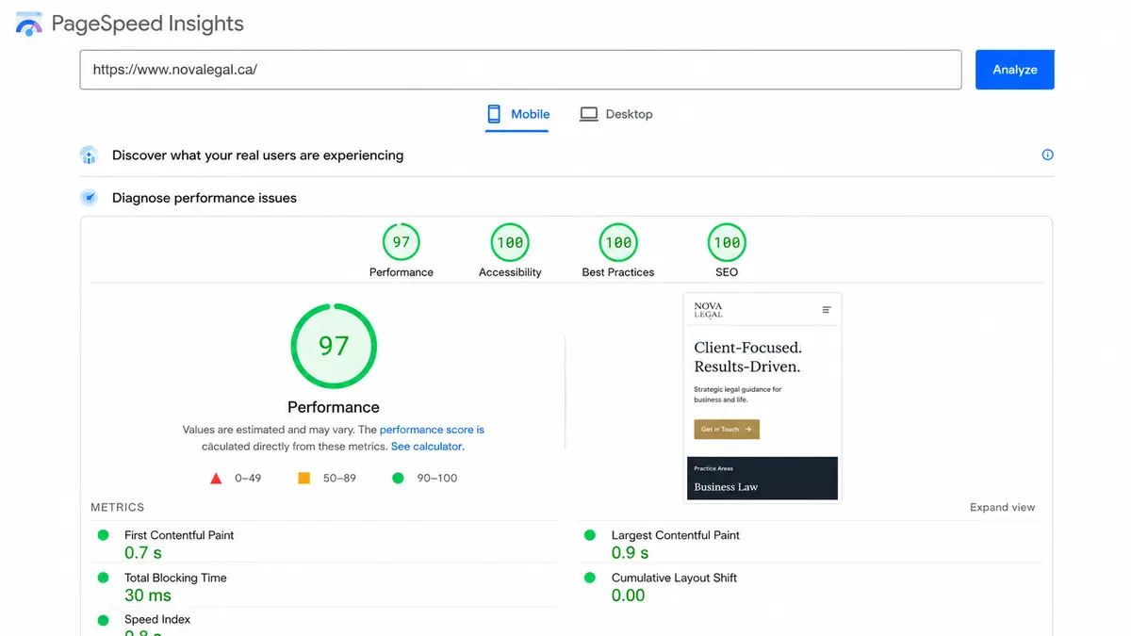
Task: Select the 100 Best Practices score gauge
Action: click(x=618, y=242)
